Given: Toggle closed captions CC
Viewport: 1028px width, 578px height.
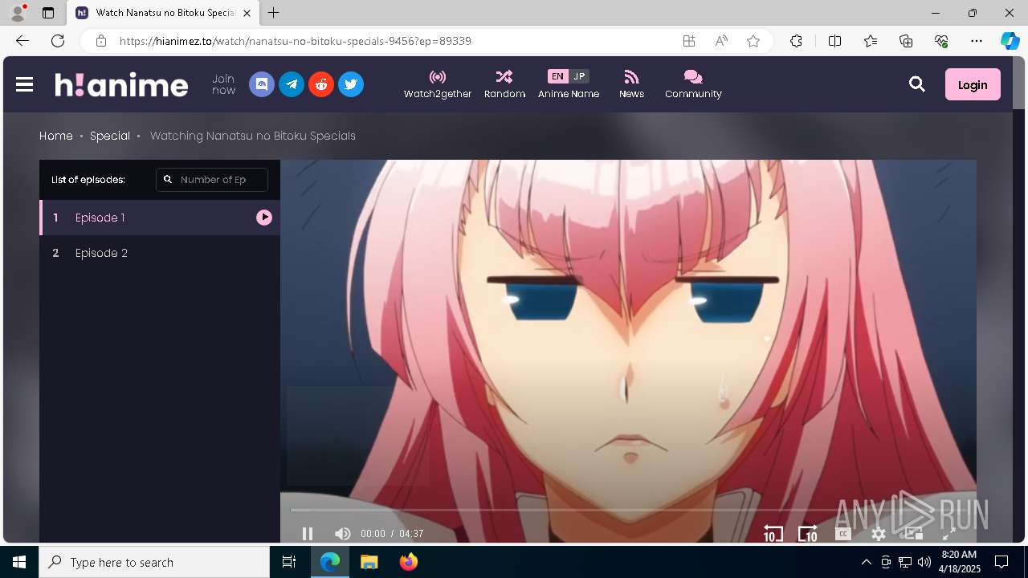Looking at the screenshot, I should [842, 534].
